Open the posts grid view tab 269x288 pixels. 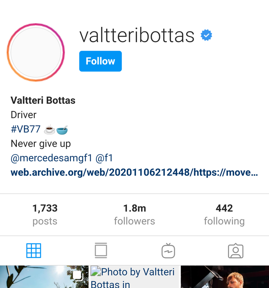(33, 251)
